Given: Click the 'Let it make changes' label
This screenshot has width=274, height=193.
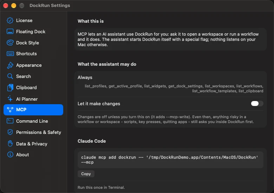Looking at the screenshot, I should [x=99, y=104].
